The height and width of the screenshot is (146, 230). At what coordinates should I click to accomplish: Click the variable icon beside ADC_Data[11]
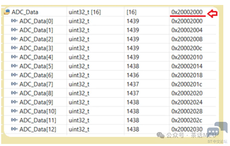point(14,120)
